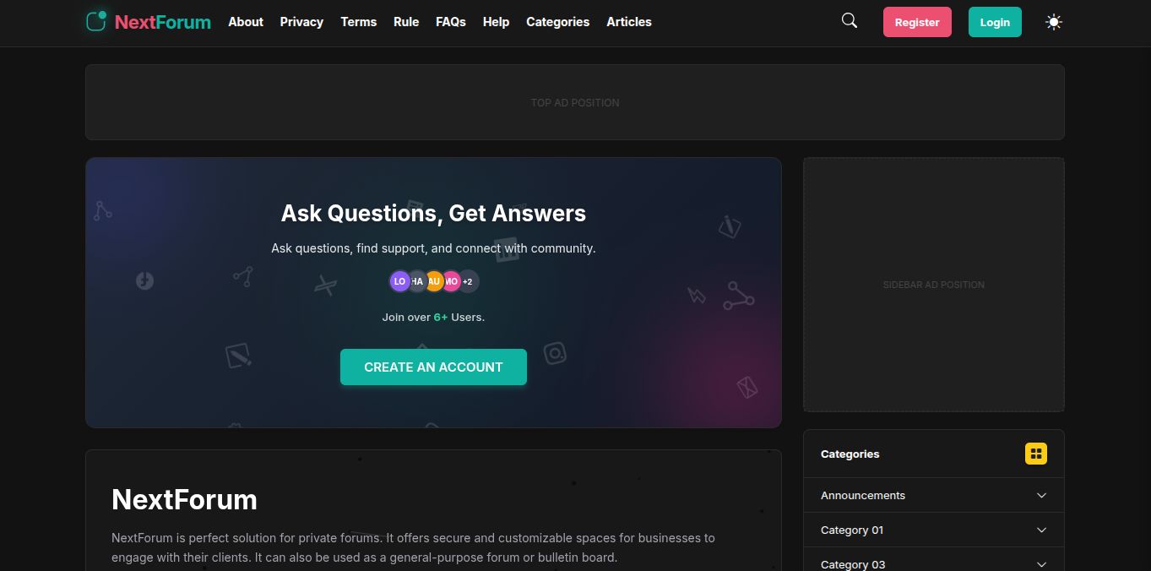Image resolution: width=1151 pixels, height=571 pixels.
Task: Click the +2 more users badge
Action: coord(469,281)
